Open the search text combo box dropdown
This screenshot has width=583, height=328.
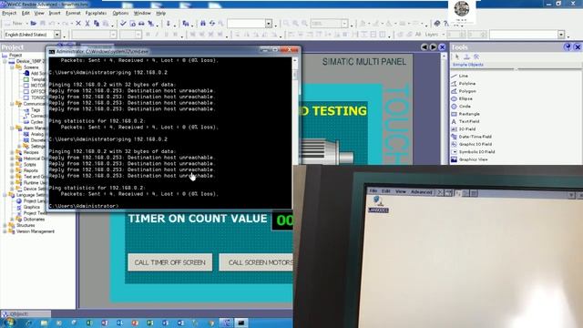(269, 24)
